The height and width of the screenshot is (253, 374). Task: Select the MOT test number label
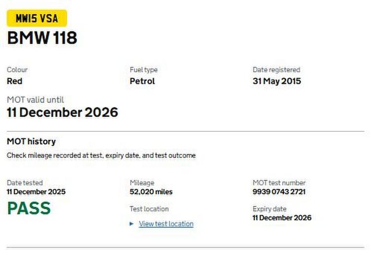click(279, 183)
